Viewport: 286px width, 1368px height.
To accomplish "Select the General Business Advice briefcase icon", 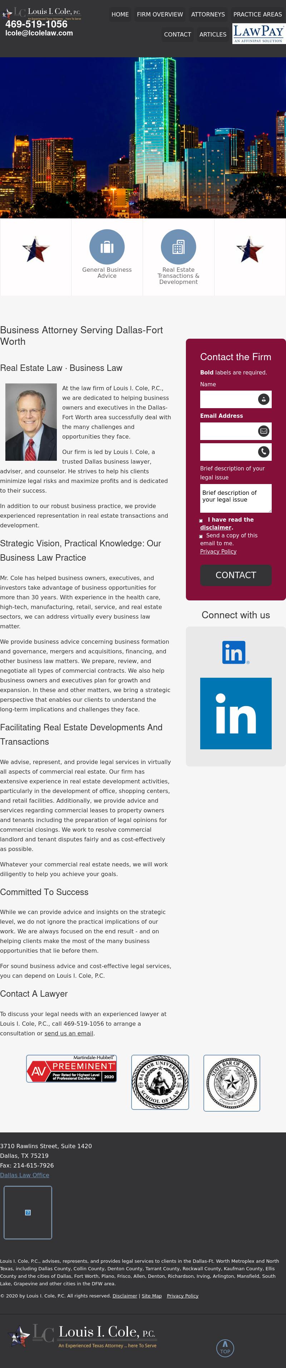I will (x=107, y=246).
